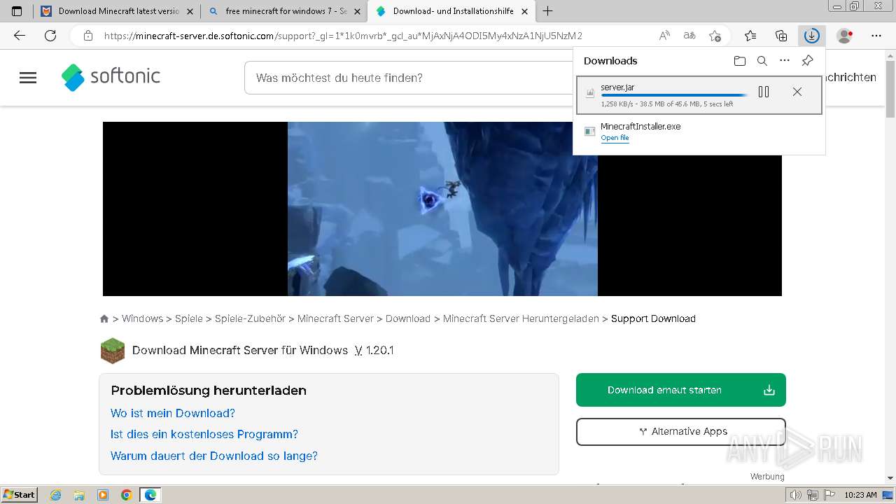Click the page vertical scrollbar
The width and height of the screenshot is (896, 504).
click(890, 266)
